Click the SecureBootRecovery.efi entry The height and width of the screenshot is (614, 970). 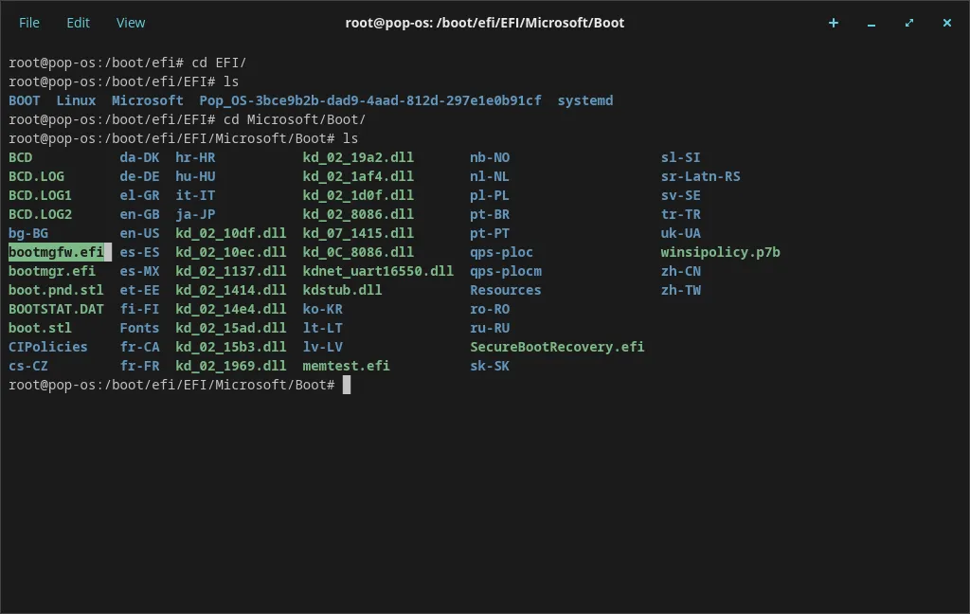click(557, 347)
